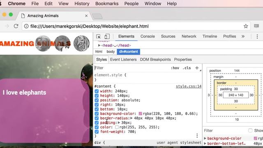
Task: Select html in the breadcrumb
Action: click(99, 52)
